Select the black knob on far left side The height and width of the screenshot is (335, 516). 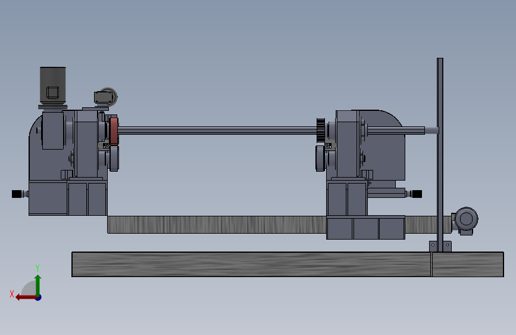[17, 194]
